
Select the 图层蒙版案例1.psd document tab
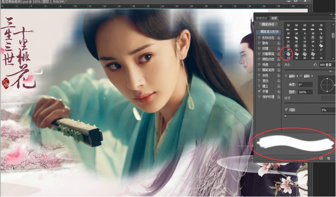(34, 2)
